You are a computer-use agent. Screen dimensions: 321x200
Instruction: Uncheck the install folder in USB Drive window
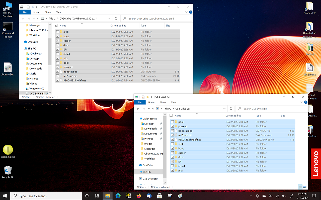click(173, 166)
